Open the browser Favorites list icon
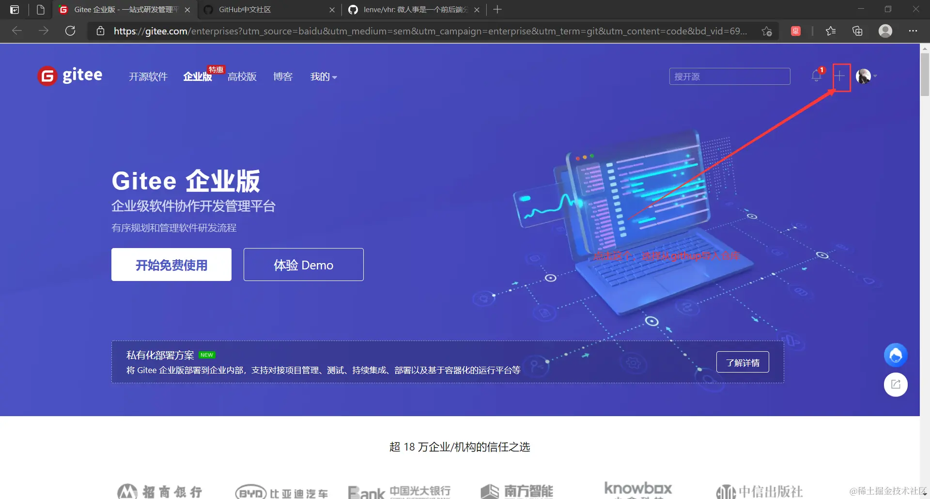This screenshot has width=930, height=499. [831, 31]
